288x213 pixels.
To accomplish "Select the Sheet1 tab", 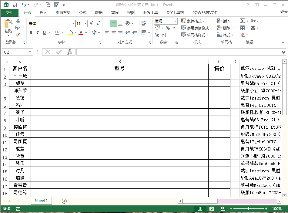I will click(x=41, y=201).
